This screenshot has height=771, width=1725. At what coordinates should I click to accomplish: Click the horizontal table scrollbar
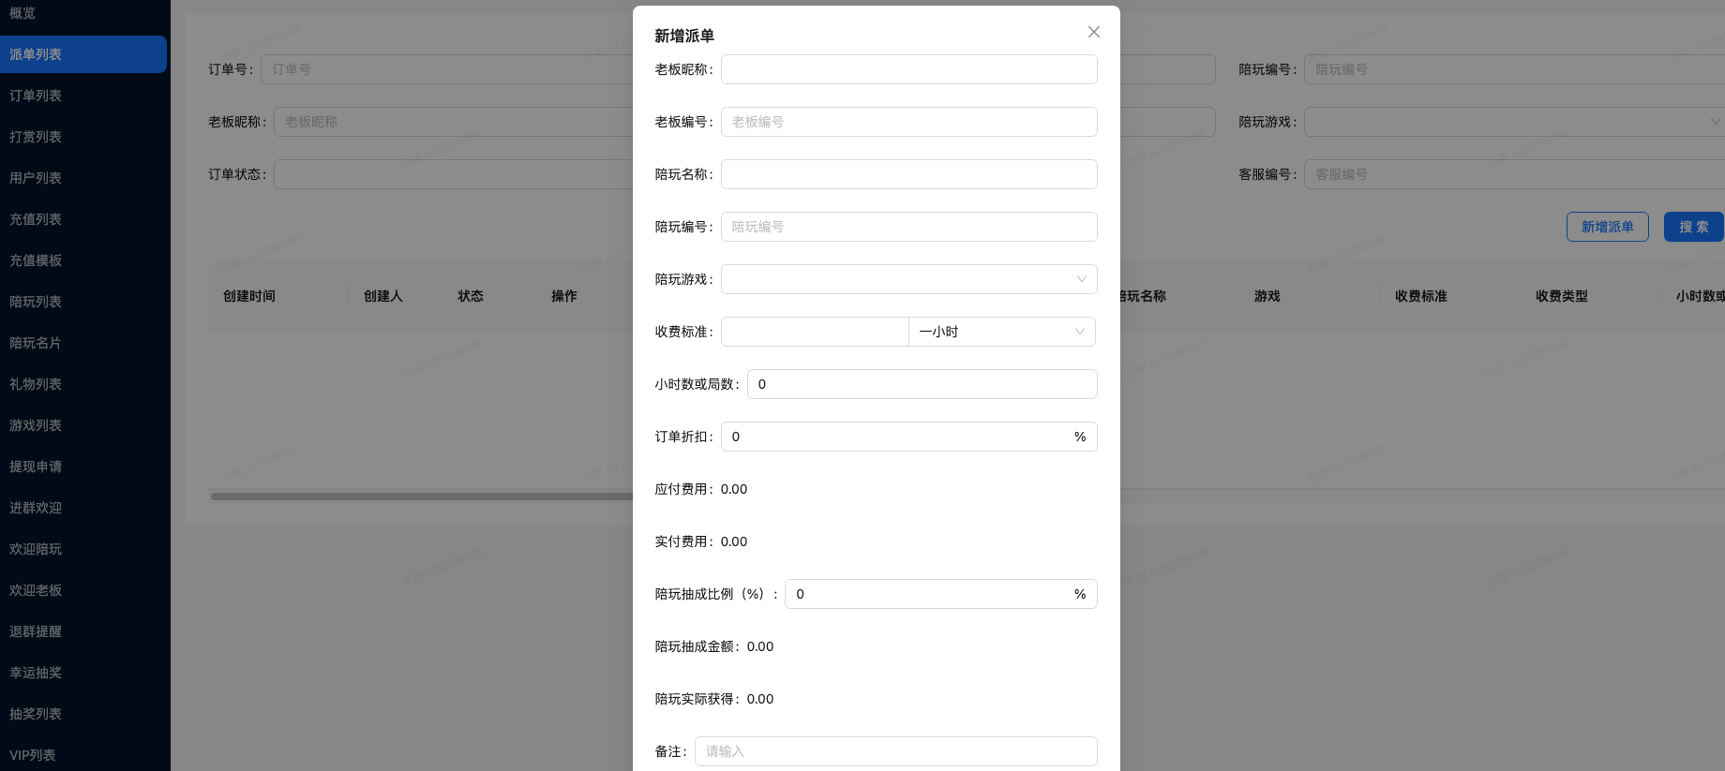422,497
